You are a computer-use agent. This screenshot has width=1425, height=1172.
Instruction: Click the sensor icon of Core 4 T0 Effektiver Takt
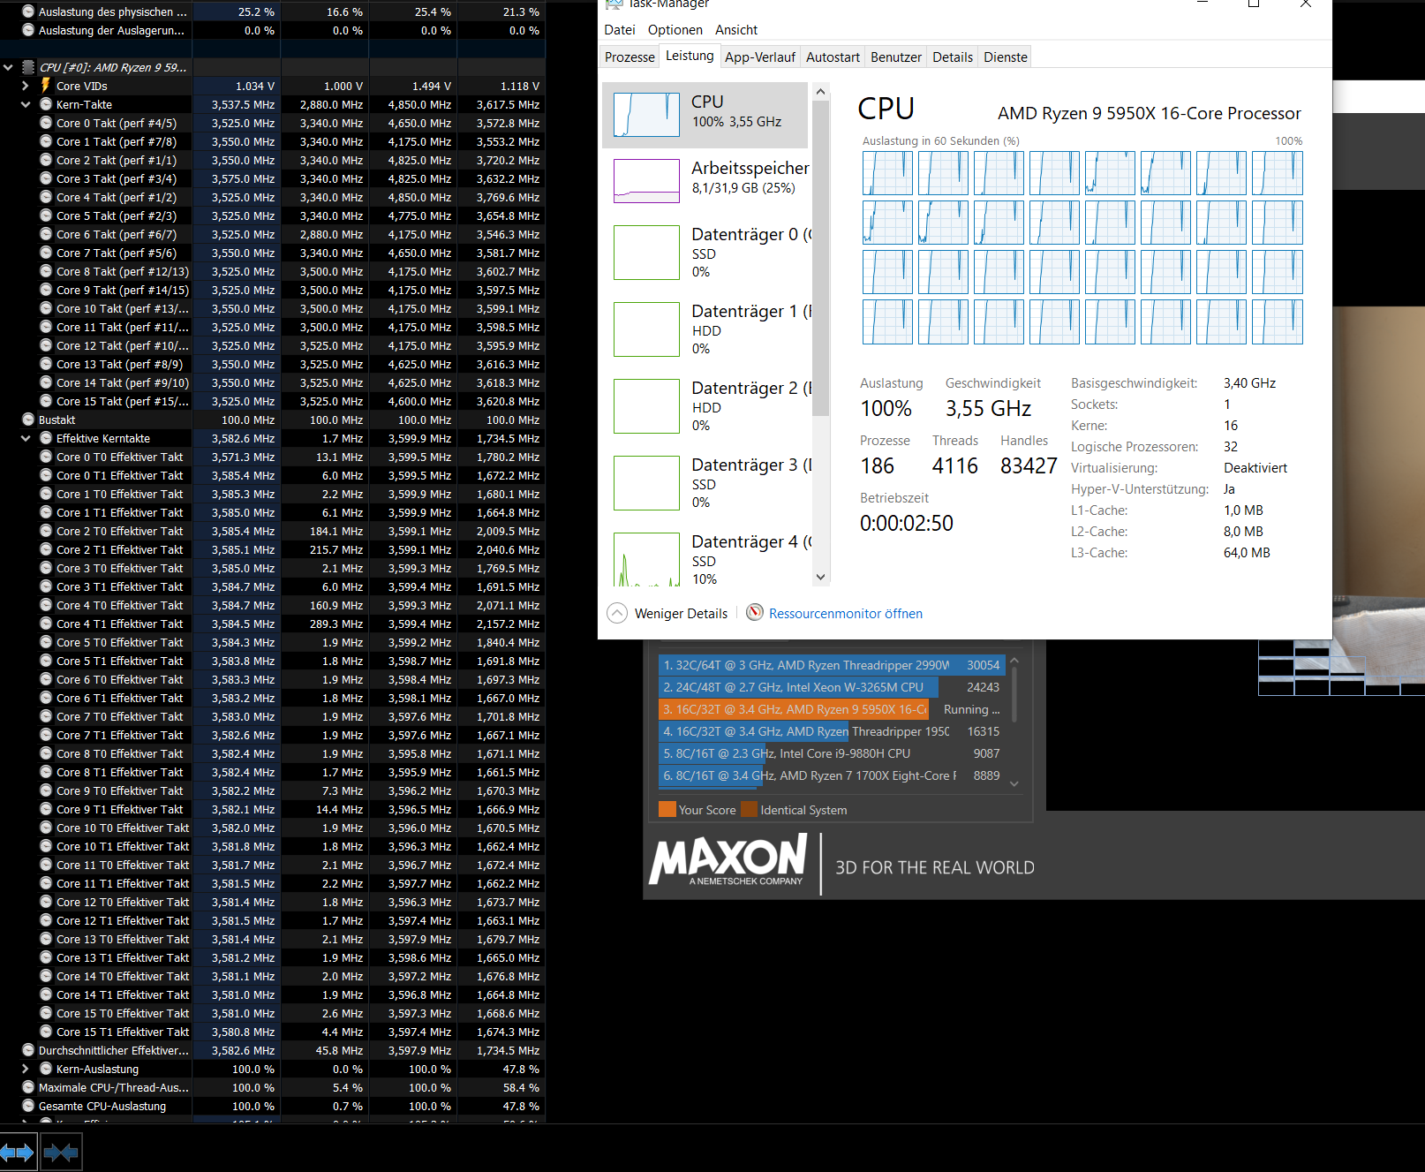pos(46,605)
